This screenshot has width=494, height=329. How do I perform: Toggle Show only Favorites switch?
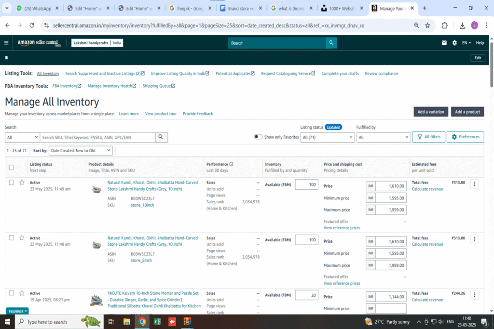coord(259,137)
